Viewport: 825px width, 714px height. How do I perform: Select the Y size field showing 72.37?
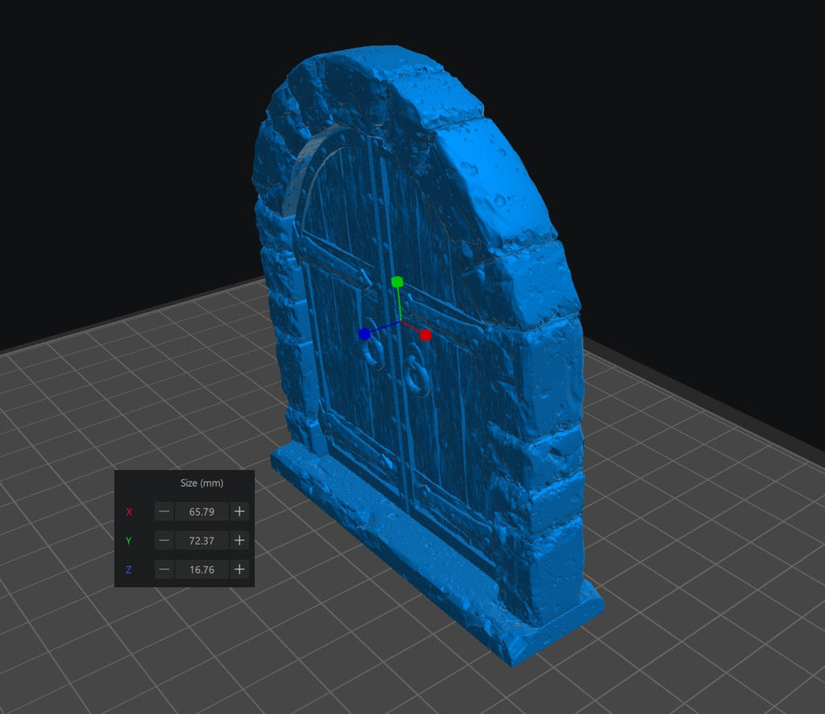[x=201, y=540]
